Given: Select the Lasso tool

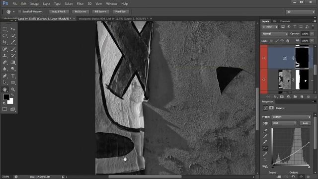Looking at the screenshot, I should [x=4, y=35].
